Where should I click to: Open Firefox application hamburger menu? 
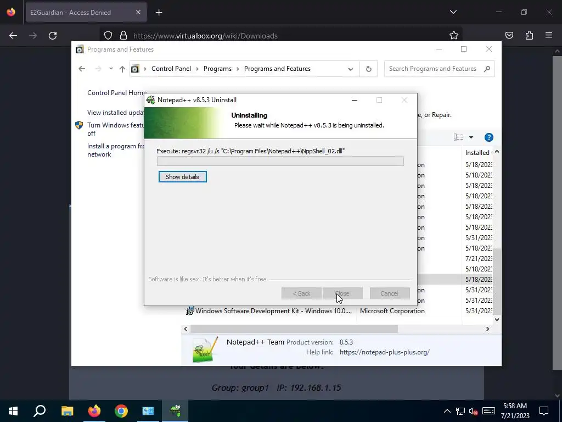click(549, 35)
